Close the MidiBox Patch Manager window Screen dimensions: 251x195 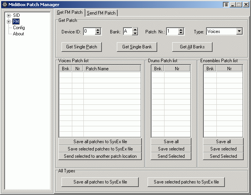246,5
